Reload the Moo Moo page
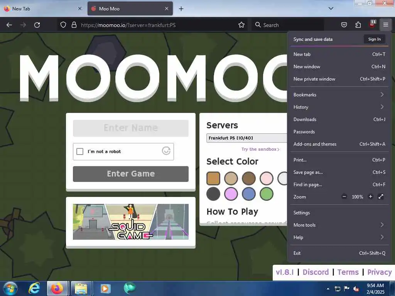The height and width of the screenshot is (296, 395). (37, 25)
